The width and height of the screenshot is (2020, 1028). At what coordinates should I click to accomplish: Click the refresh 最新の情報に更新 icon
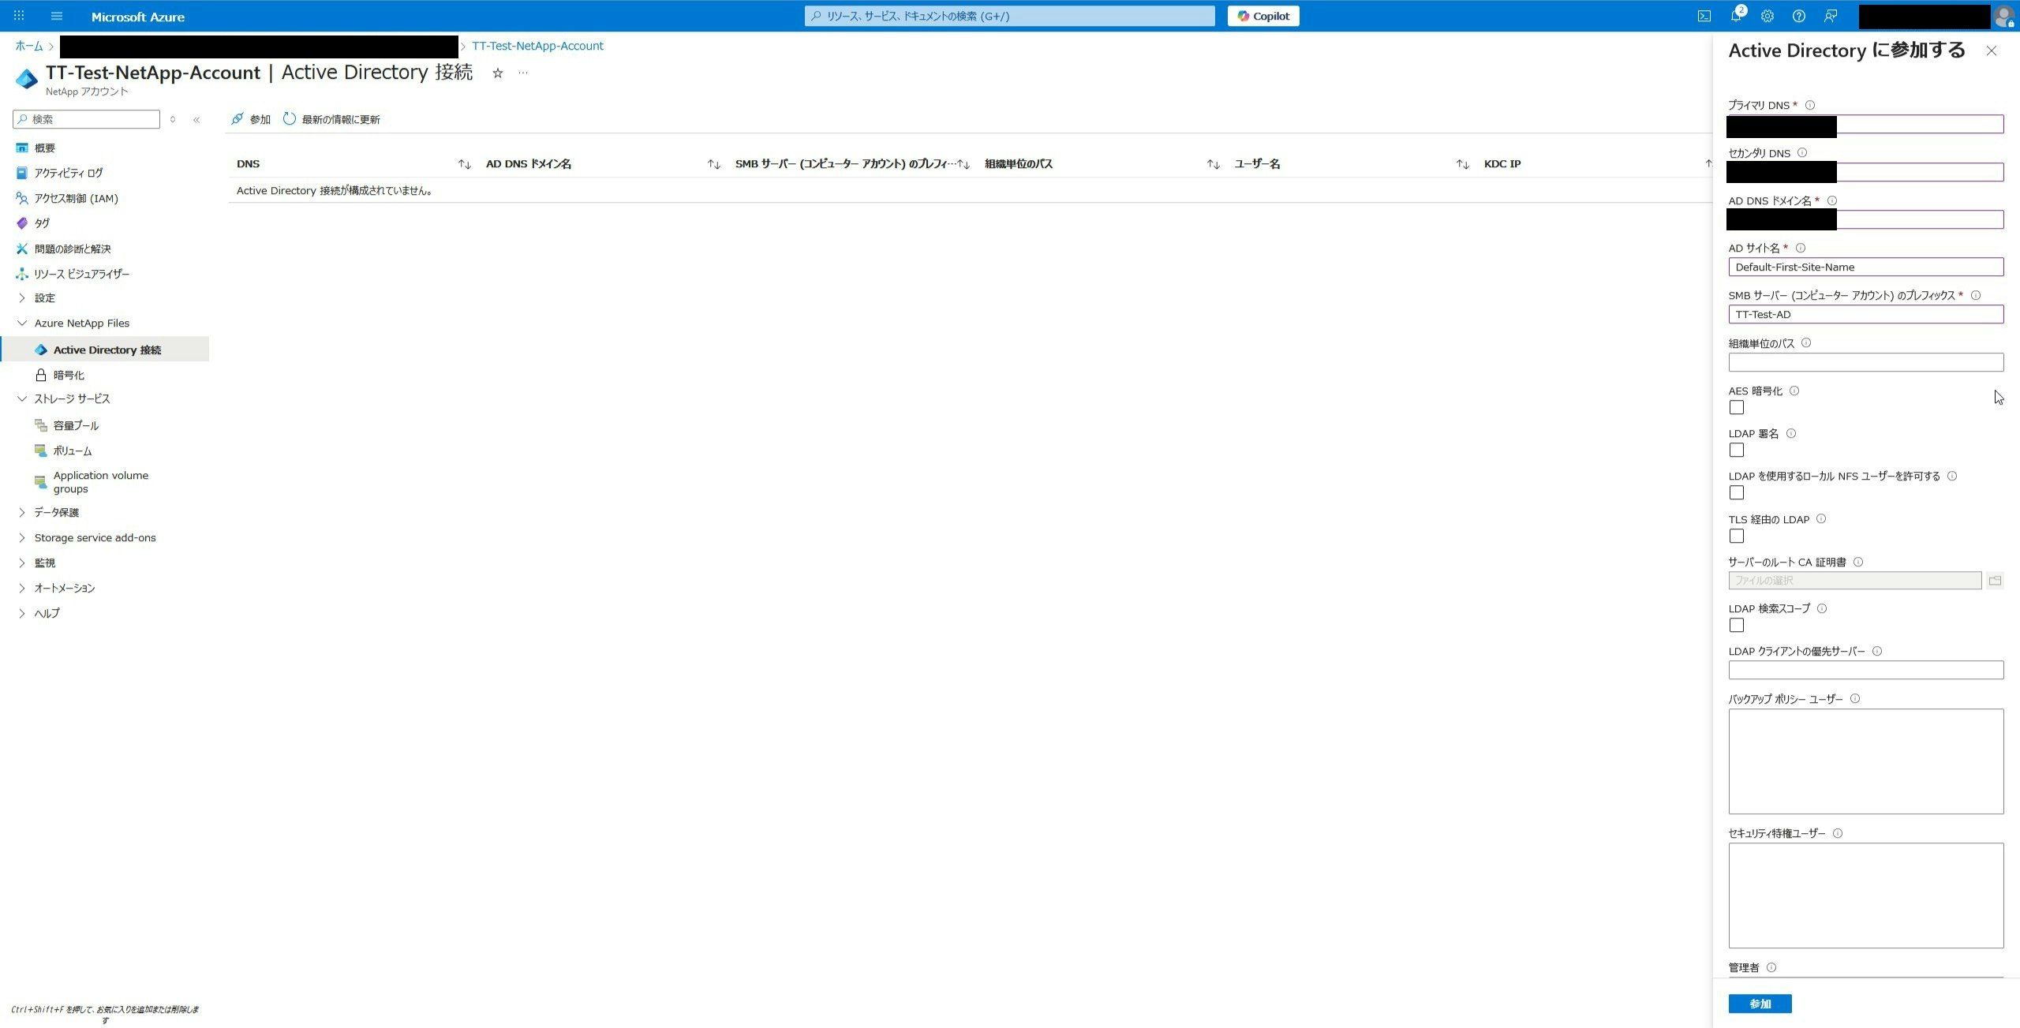click(290, 119)
